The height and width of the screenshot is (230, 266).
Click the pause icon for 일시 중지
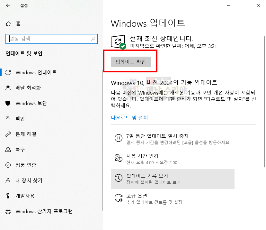point(119,138)
